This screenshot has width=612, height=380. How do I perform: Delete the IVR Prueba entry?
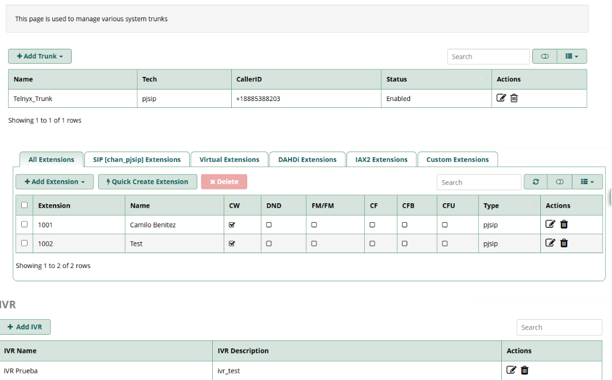point(525,370)
